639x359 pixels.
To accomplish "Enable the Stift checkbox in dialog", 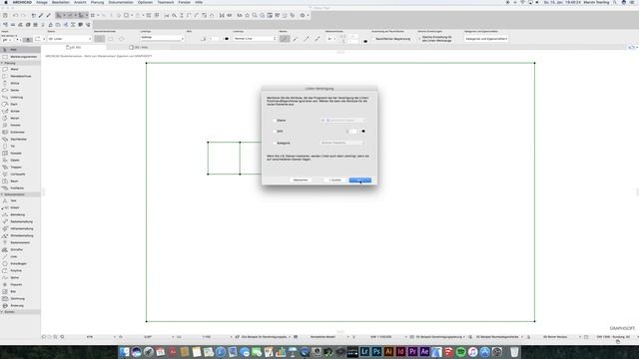I will tap(275, 132).
